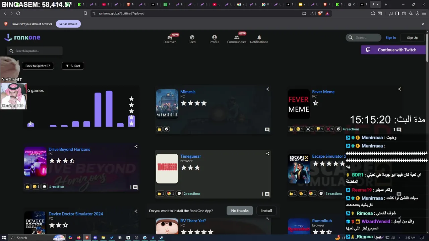
Task: Click Sign In link
Action: (390, 37)
